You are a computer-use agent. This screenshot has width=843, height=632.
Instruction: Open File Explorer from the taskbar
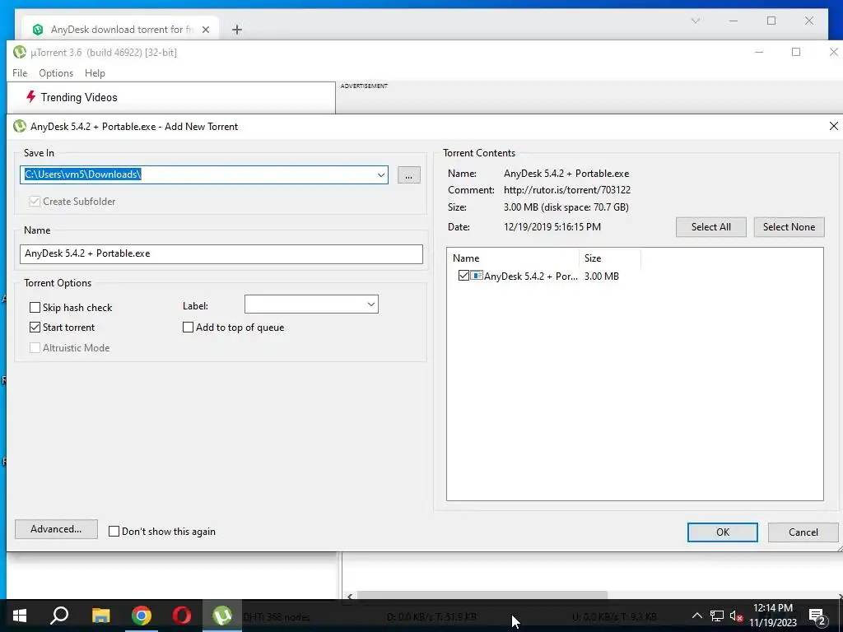click(100, 616)
